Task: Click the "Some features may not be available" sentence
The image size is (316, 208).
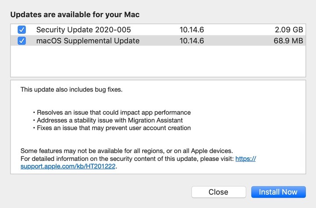Action: point(126,150)
